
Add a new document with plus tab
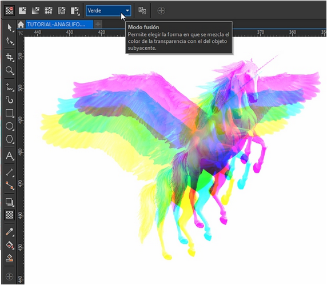click(x=98, y=25)
